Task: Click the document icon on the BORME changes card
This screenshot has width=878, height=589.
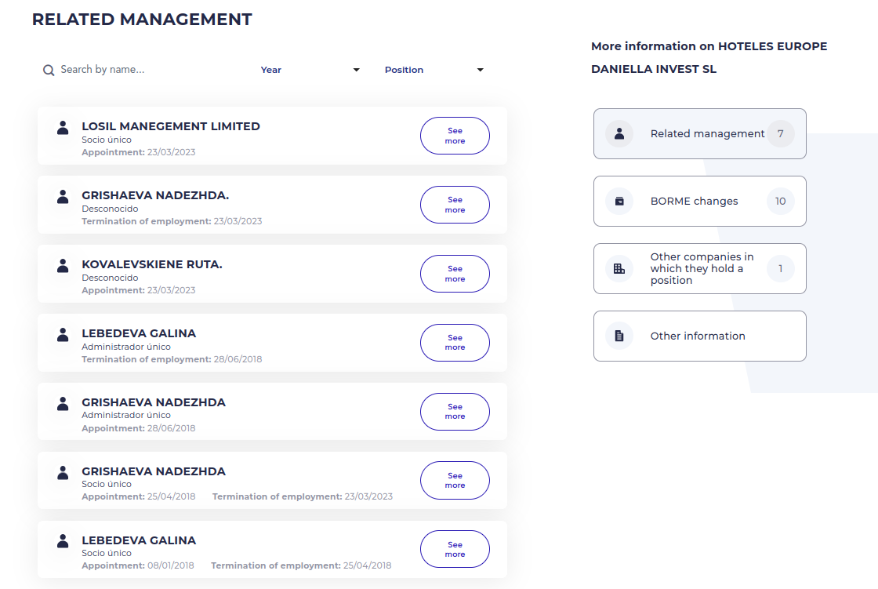Action: 619,201
